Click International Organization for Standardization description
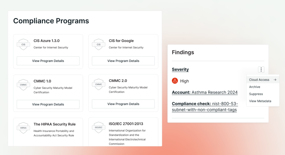The image size is (285, 155). (x=127, y=137)
